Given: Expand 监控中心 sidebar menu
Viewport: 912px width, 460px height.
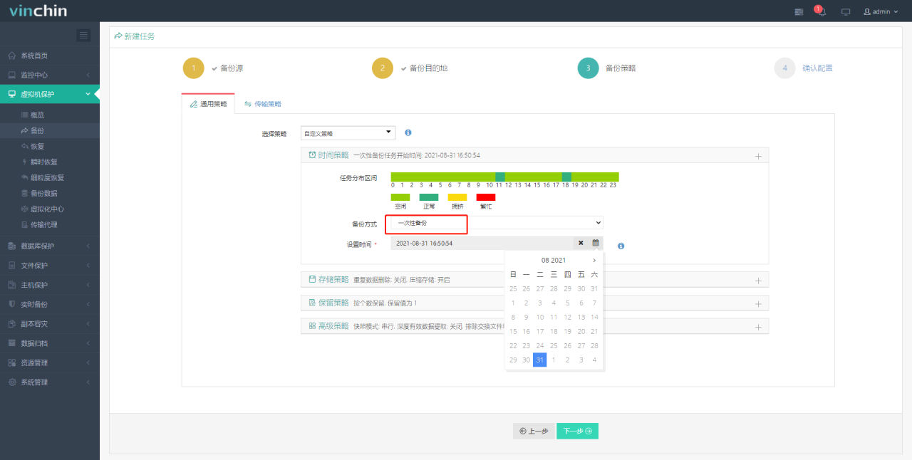Looking at the screenshot, I should coord(50,75).
